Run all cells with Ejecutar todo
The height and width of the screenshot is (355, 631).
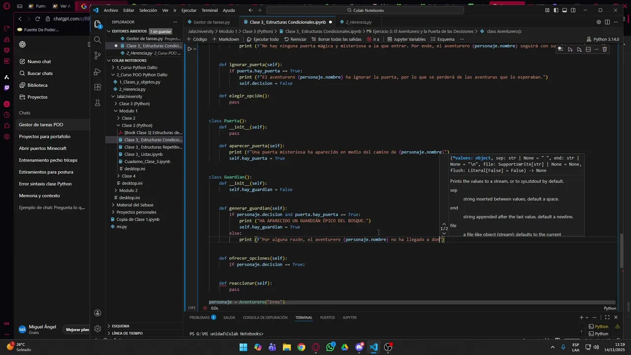263,39
